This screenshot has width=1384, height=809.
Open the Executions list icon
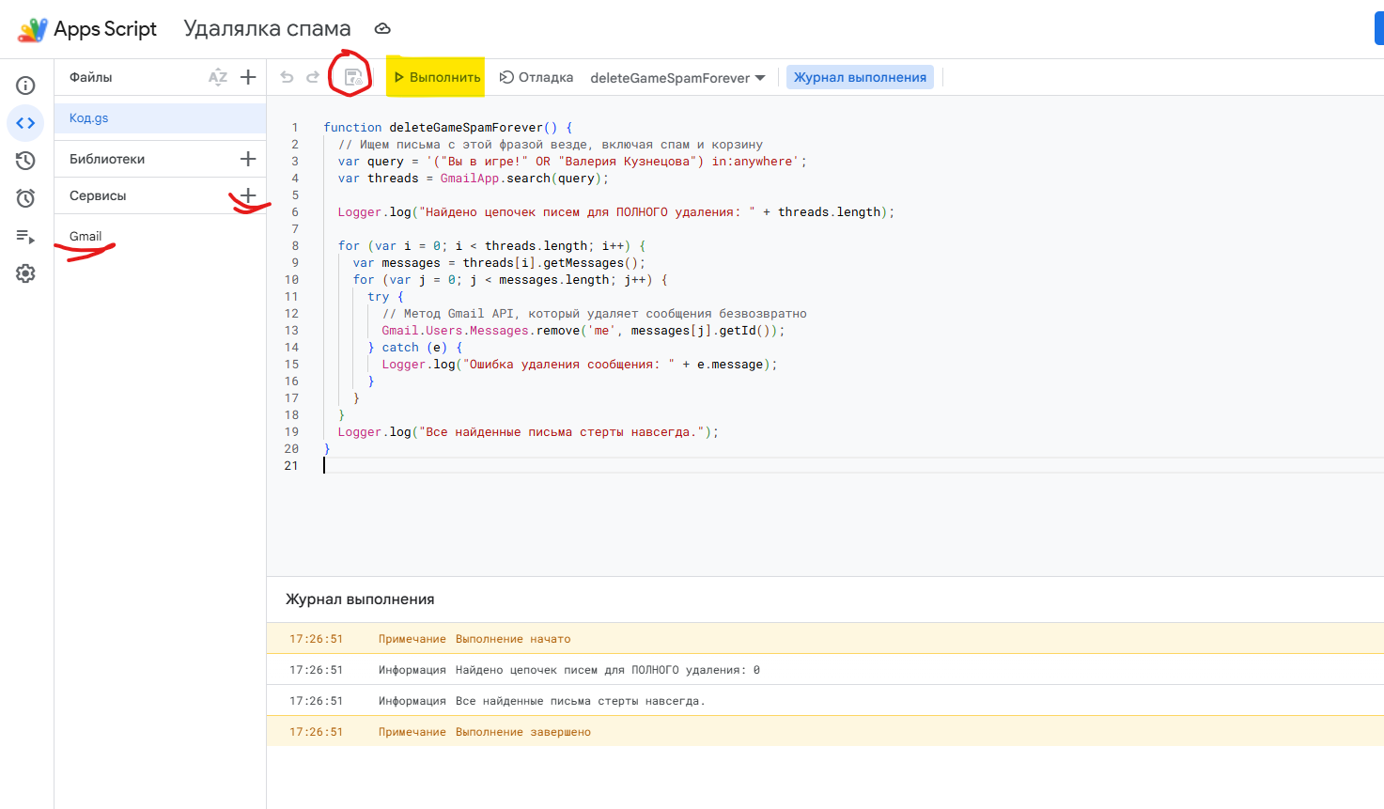click(x=26, y=236)
